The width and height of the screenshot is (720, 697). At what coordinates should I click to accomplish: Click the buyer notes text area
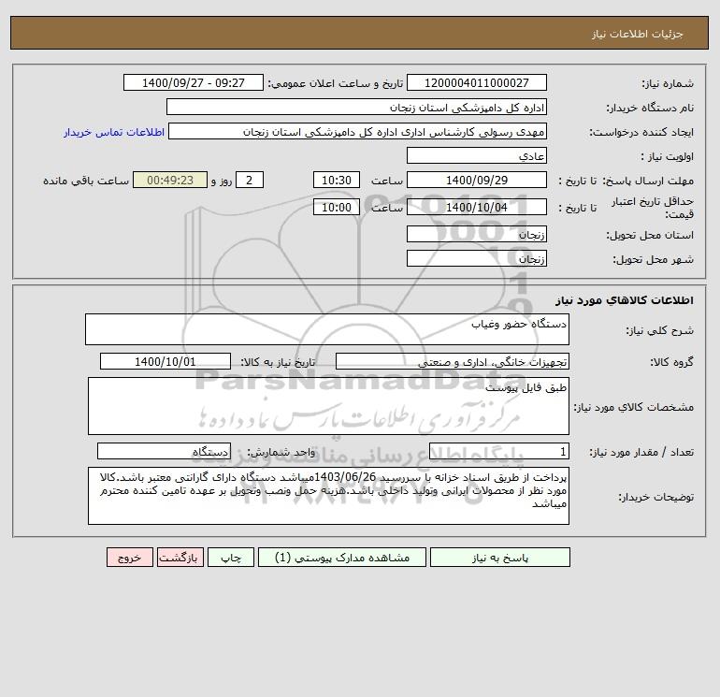(x=328, y=496)
